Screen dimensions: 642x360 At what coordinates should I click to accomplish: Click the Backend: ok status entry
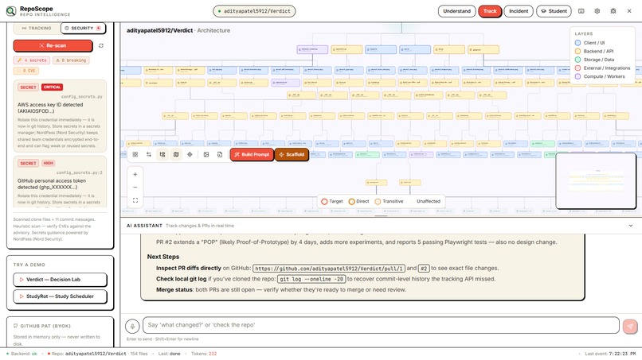click(x=22, y=354)
